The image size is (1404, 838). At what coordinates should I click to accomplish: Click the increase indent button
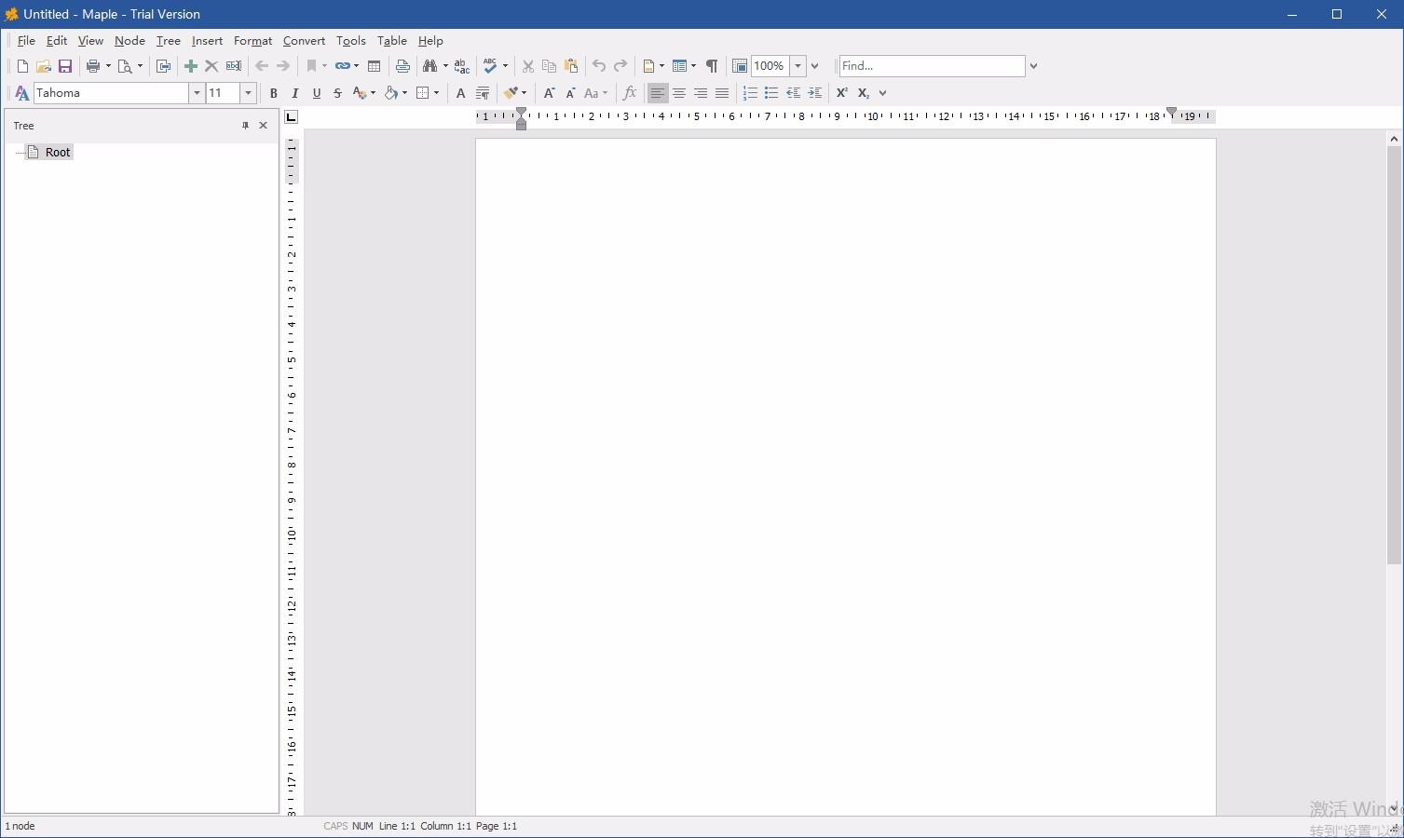[815, 93]
